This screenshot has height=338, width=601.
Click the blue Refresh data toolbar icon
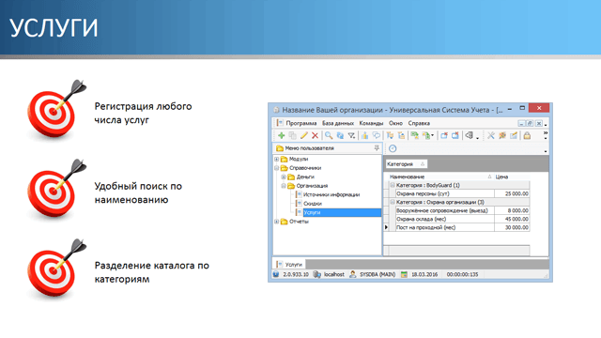click(340, 135)
